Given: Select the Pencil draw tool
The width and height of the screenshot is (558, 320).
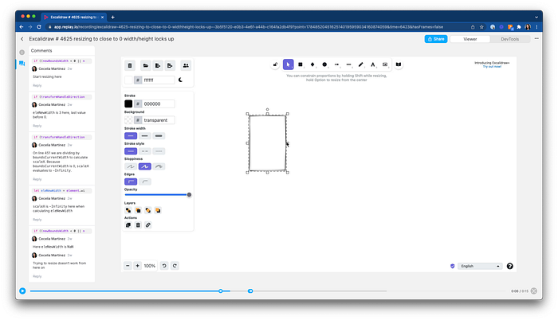Looking at the screenshot, I should click(361, 64).
